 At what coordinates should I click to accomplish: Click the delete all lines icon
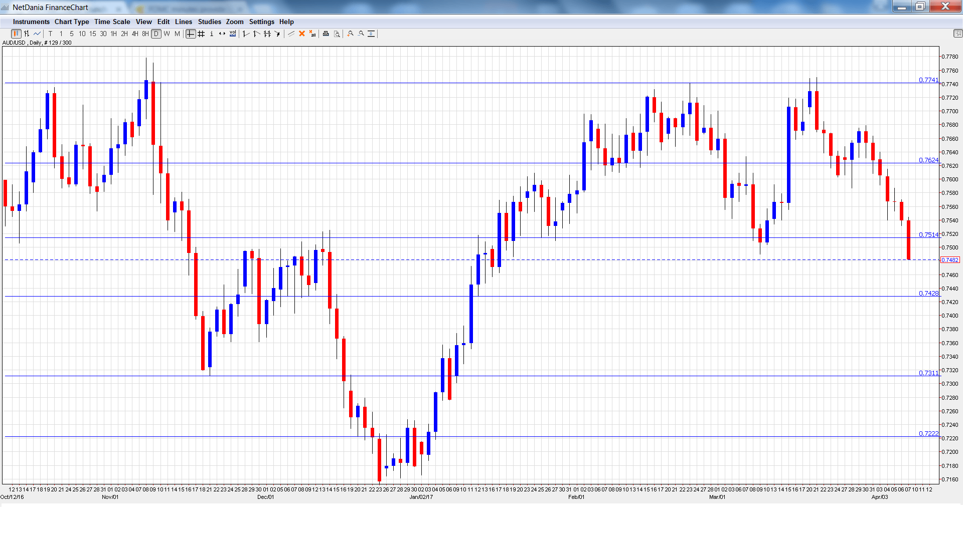312,34
